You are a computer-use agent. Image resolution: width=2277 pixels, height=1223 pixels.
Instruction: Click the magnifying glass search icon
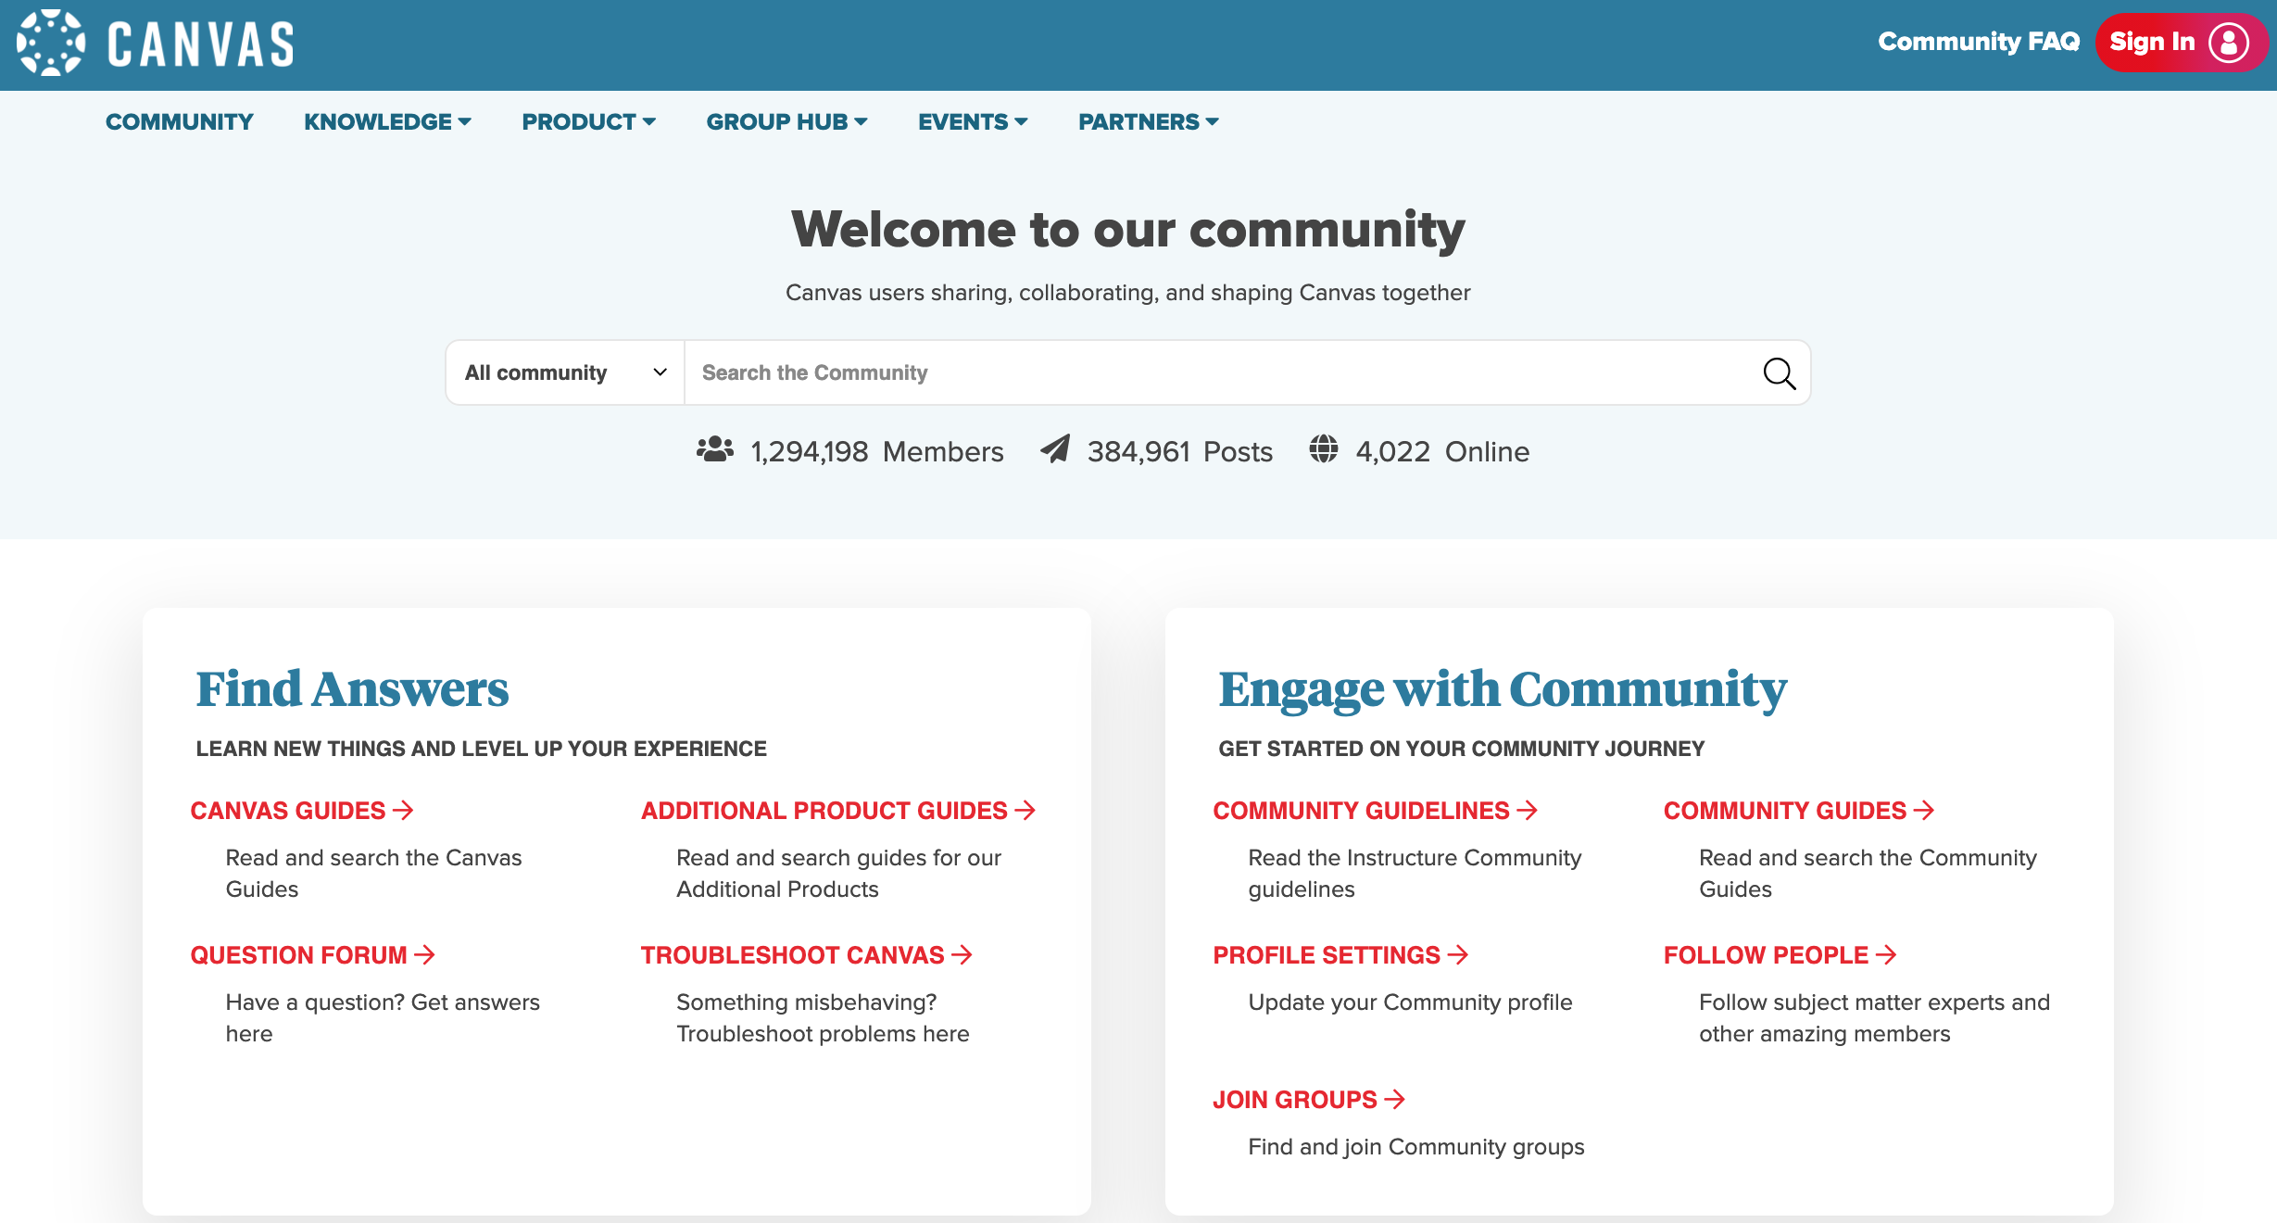point(1779,373)
